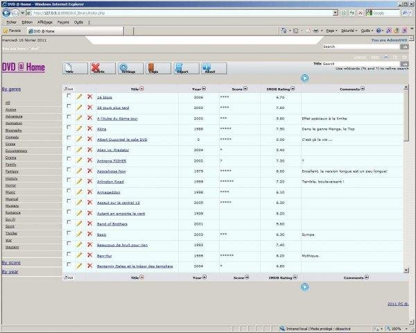Click the red X on the Benjamin Gates row
Screen dimensions: 416x333
pyautogui.click(x=90, y=266)
